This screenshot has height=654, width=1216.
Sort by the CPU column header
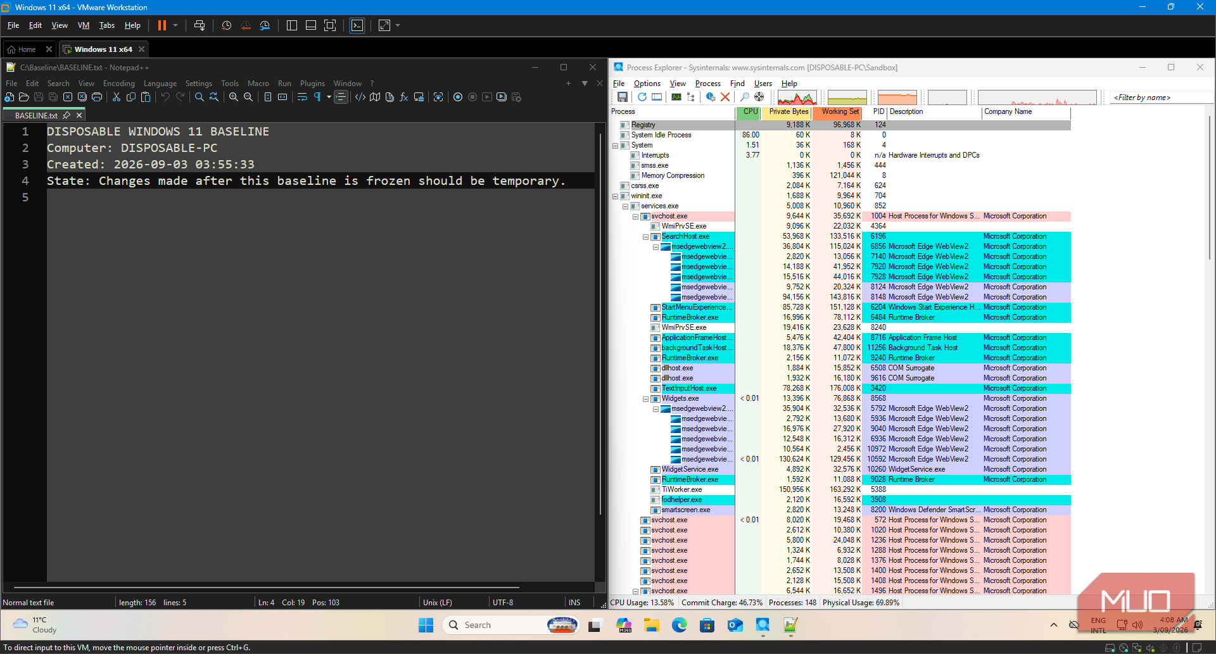pyautogui.click(x=748, y=112)
